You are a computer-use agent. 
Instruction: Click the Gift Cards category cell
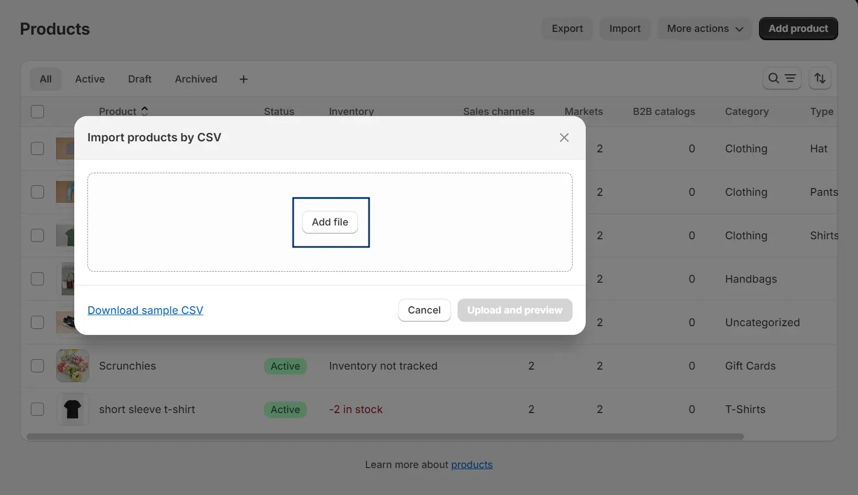[x=750, y=366]
